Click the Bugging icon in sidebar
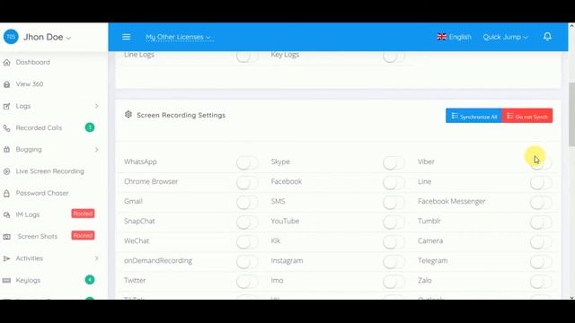This screenshot has width=575, height=323. [6, 150]
